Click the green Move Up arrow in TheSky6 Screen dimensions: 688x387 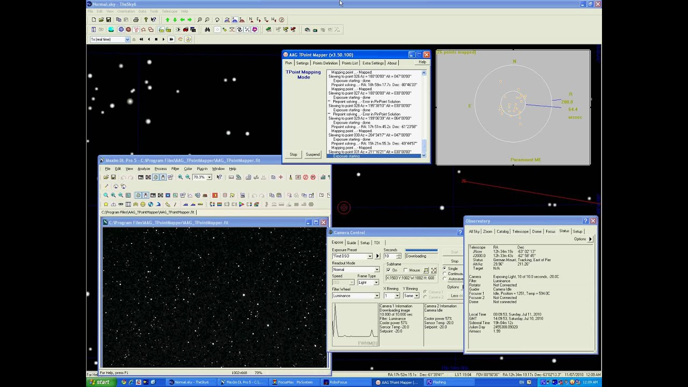(167, 20)
